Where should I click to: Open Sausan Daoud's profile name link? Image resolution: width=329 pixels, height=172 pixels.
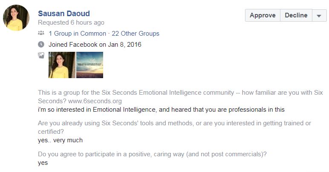tap(64, 14)
